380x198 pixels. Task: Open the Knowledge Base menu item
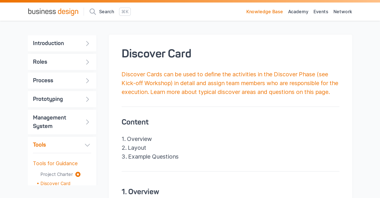pyautogui.click(x=264, y=12)
